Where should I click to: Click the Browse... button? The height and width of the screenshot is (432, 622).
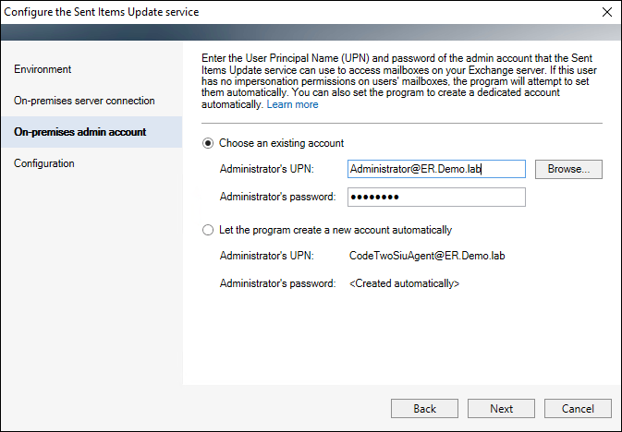coord(568,169)
